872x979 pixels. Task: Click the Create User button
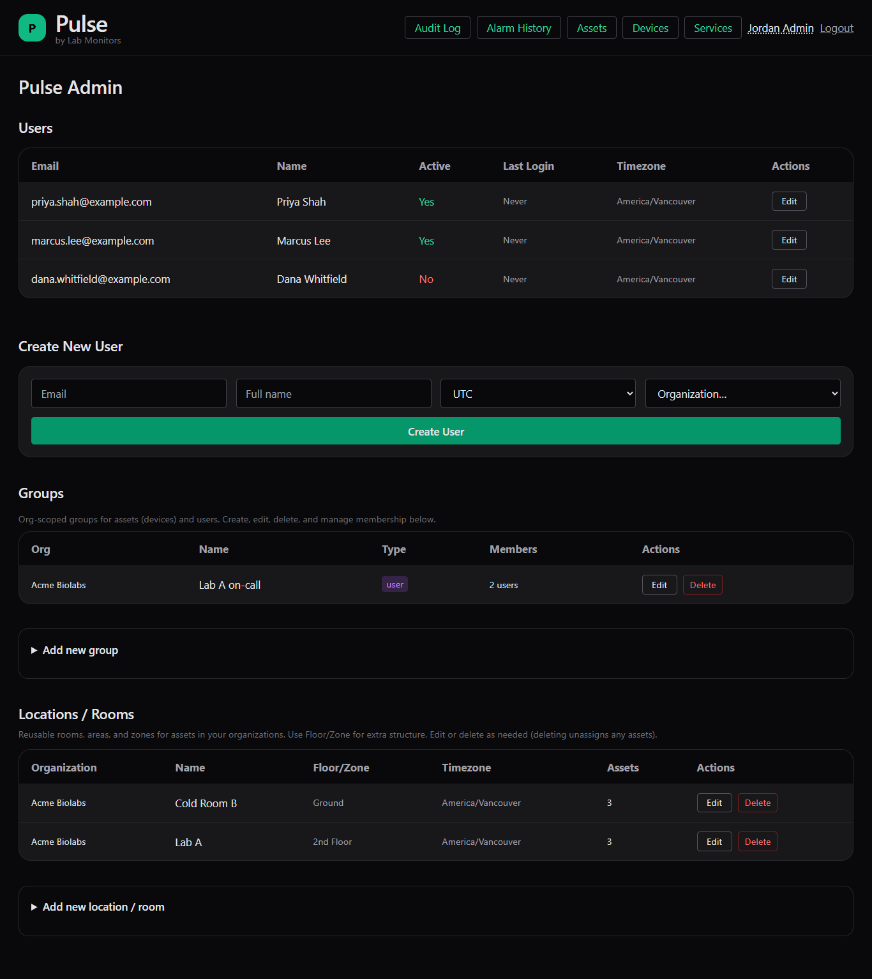[x=436, y=431]
